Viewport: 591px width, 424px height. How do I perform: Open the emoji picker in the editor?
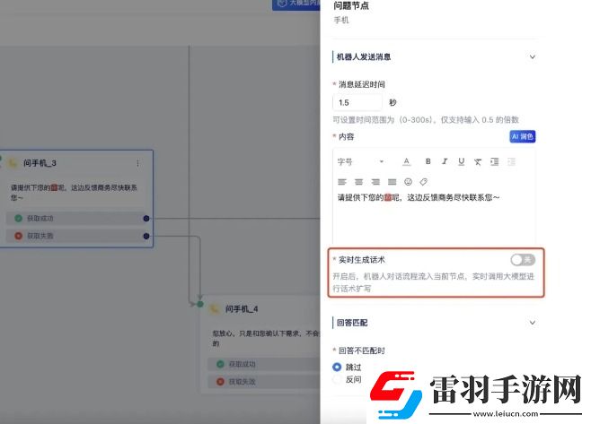(408, 182)
